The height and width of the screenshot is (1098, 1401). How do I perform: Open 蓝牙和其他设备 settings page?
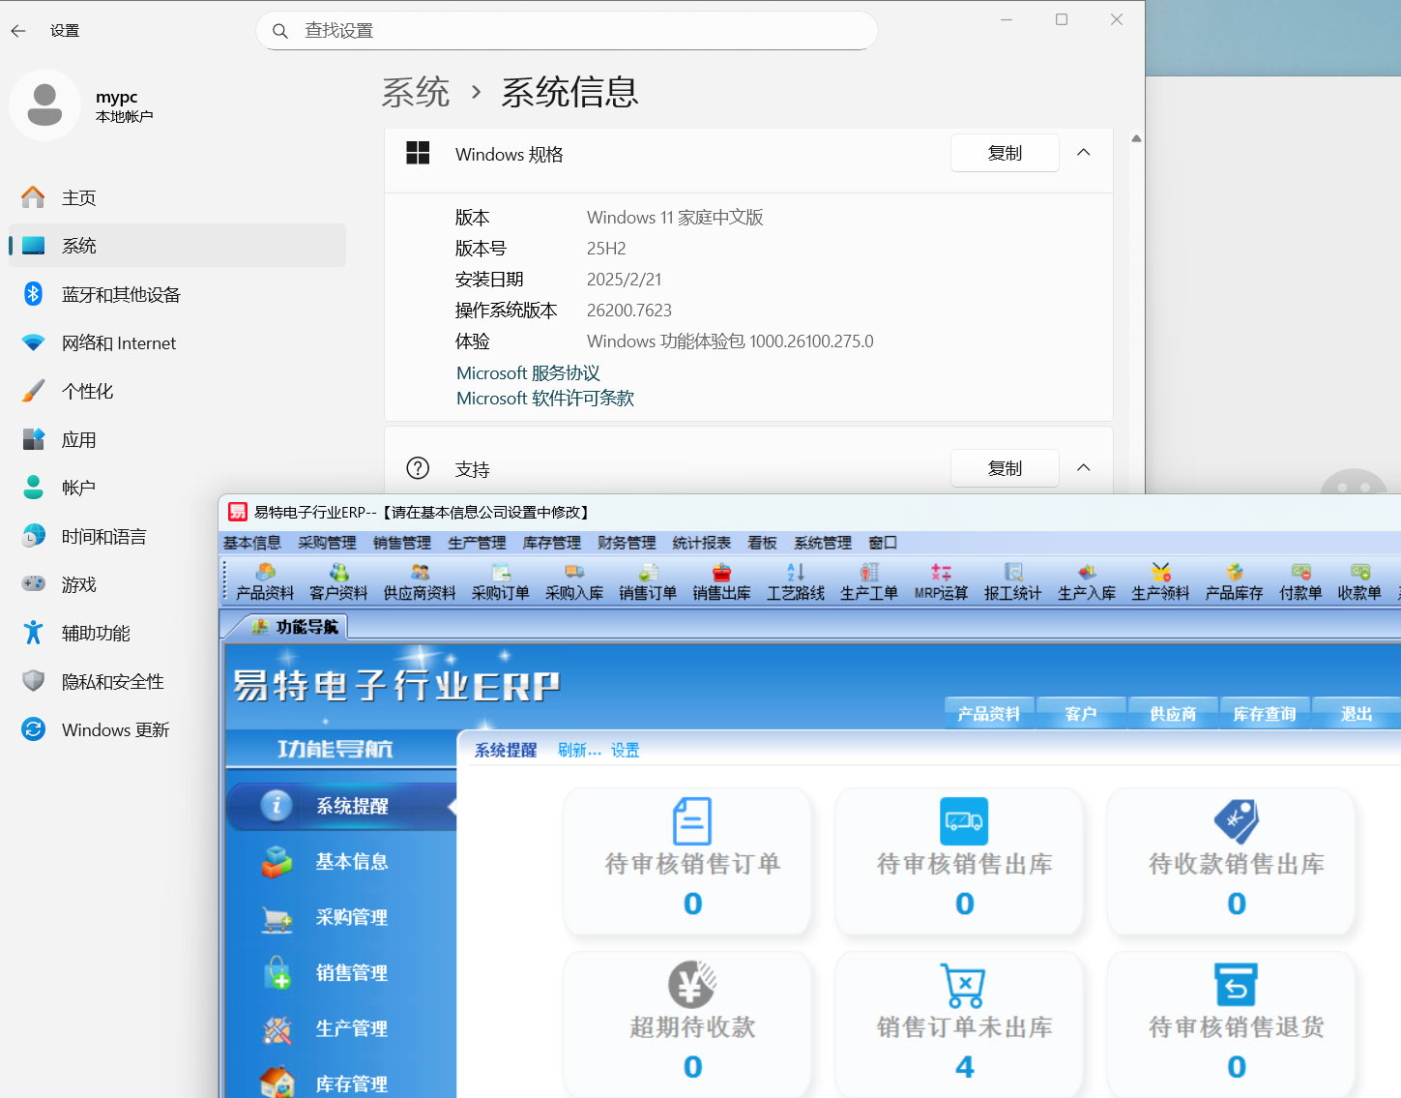tap(121, 294)
